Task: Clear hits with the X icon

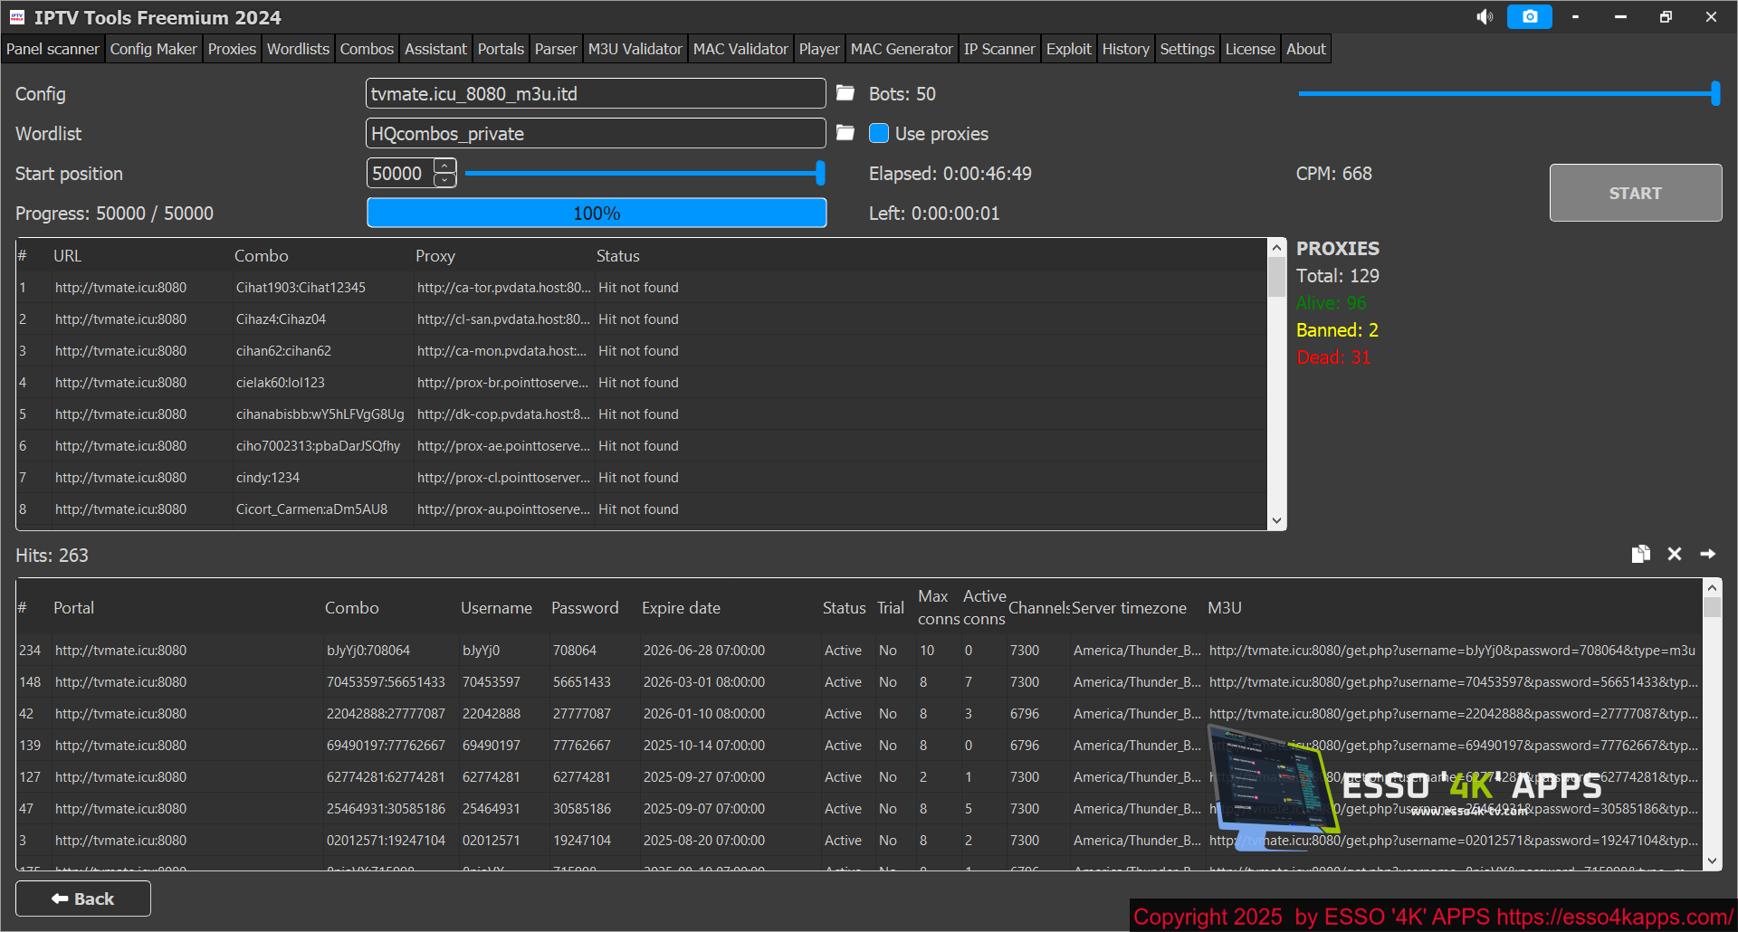Action: click(1675, 554)
